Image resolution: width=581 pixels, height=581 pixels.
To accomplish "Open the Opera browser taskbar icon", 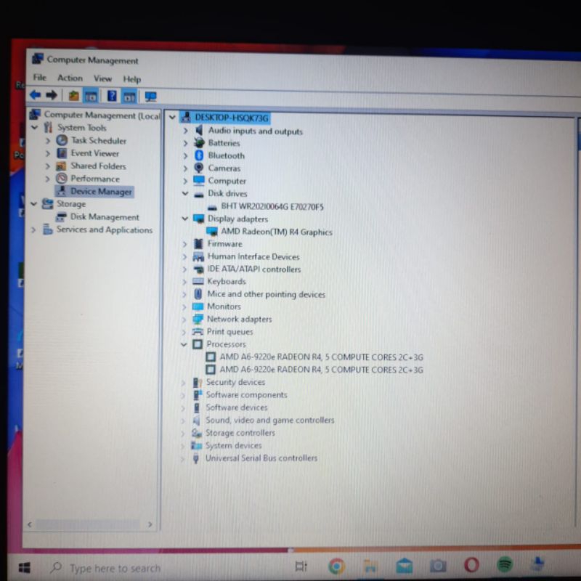I will 471,565.
